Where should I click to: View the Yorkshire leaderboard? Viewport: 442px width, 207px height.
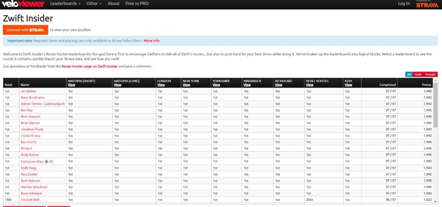[216, 85]
